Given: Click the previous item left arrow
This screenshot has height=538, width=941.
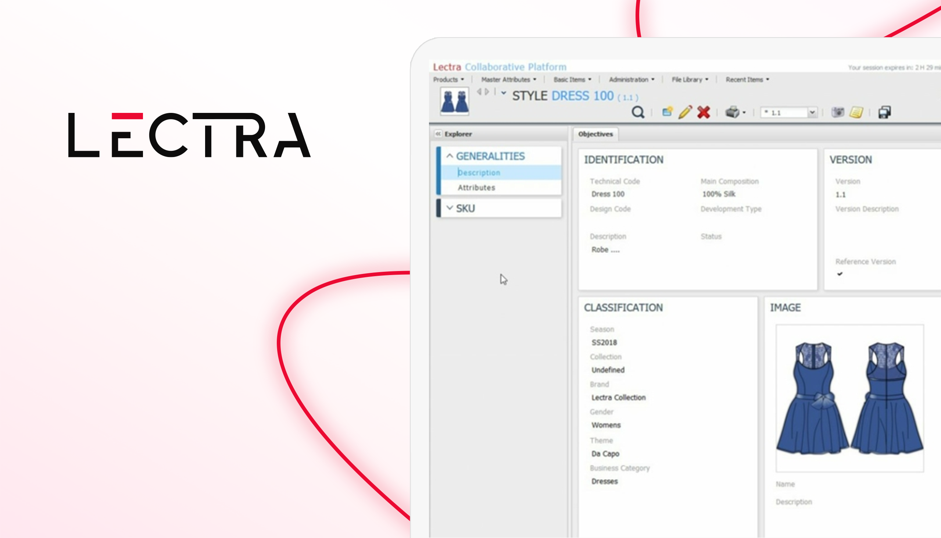Looking at the screenshot, I should click(479, 92).
